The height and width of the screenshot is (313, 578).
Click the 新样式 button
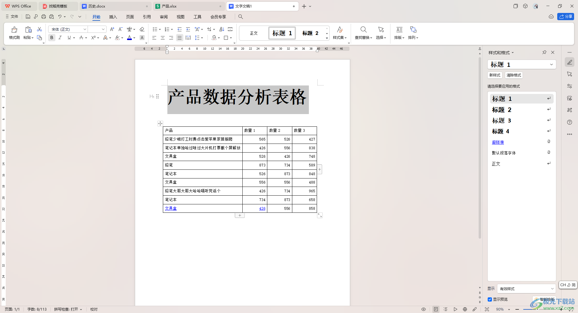click(495, 75)
